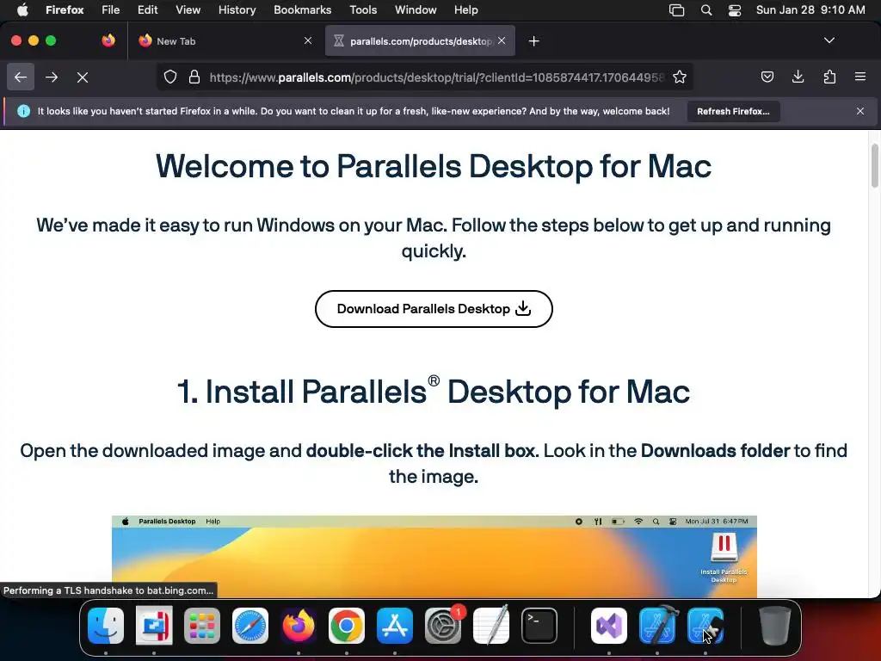Viewport: 881px width, 661px height.
Task: Launch Terminal from the Dock
Action: tap(539, 626)
